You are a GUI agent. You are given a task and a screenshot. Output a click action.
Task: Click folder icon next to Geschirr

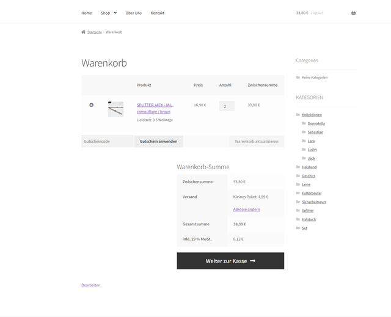point(298,176)
